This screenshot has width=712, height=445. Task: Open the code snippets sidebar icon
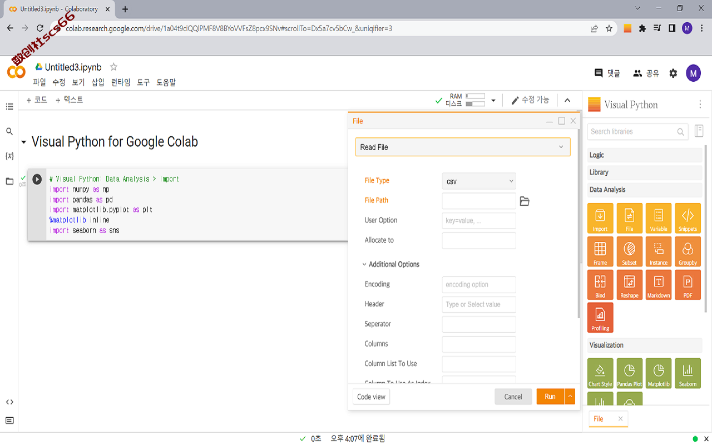[9, 402]
